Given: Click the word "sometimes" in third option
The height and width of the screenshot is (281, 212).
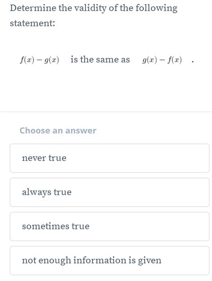Looking at the screenshot, I should 46,226.
